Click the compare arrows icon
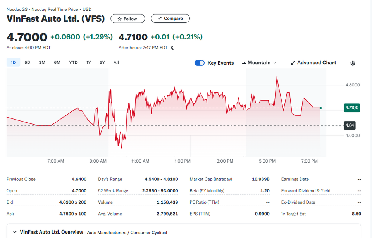Viewport: 372px width, 238px height. click(x=160, y=18)
